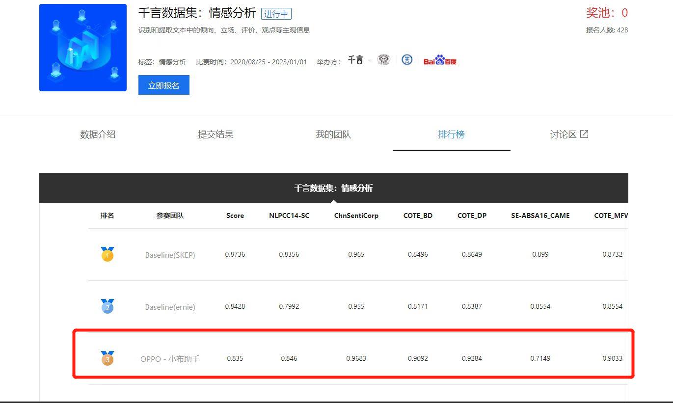The width and height of the screenshot is (673, 403).
Task: Click the OPPO - 小布助手 team name
Action: point(170,359)
